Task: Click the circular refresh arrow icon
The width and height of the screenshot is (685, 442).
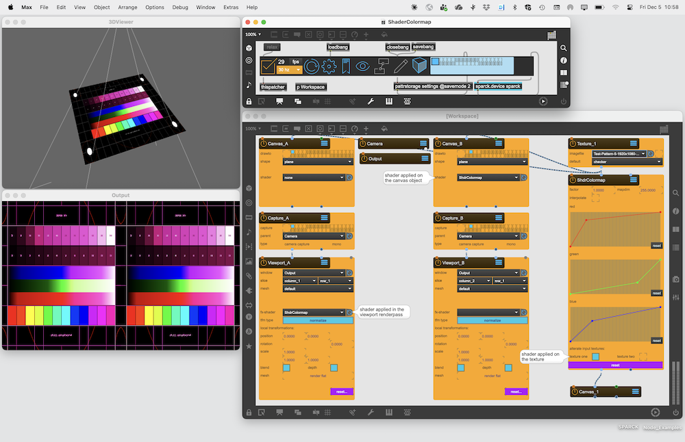Action: [312, 66]
